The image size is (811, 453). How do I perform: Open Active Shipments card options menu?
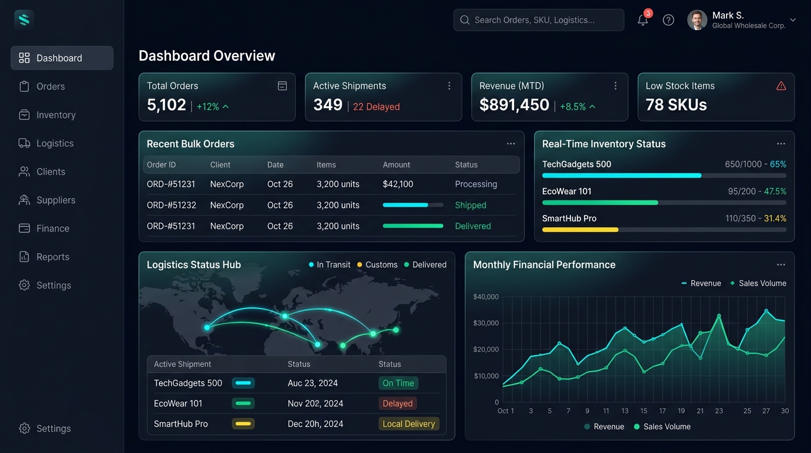[449, 86]
